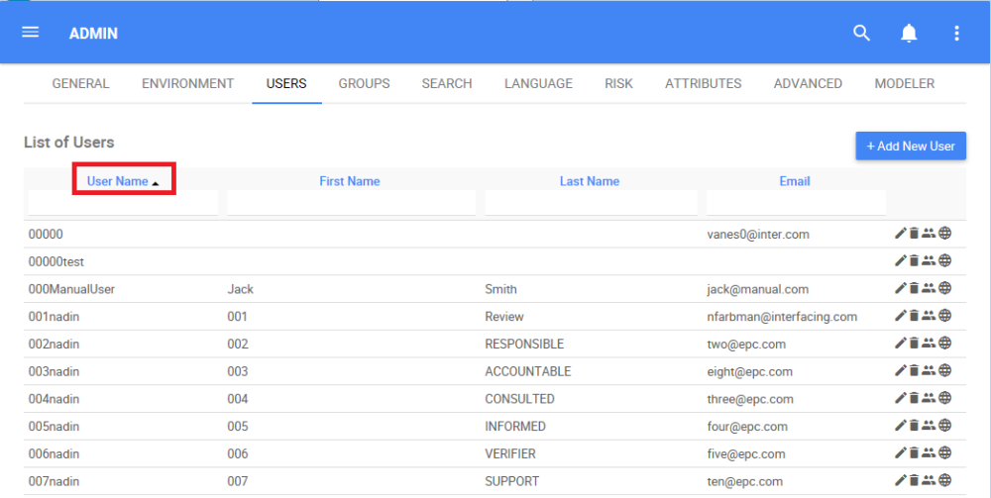This screenshot has width=991, height=498.
Task: Click the First Name filter field
Action: click(350, 203)
